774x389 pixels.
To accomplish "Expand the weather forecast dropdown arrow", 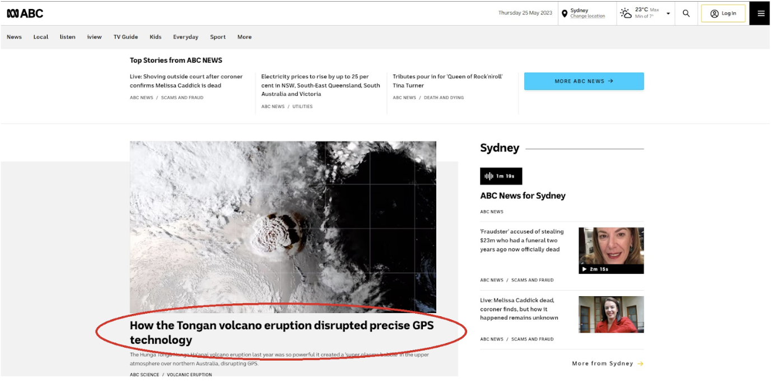I will click(668, 14).
